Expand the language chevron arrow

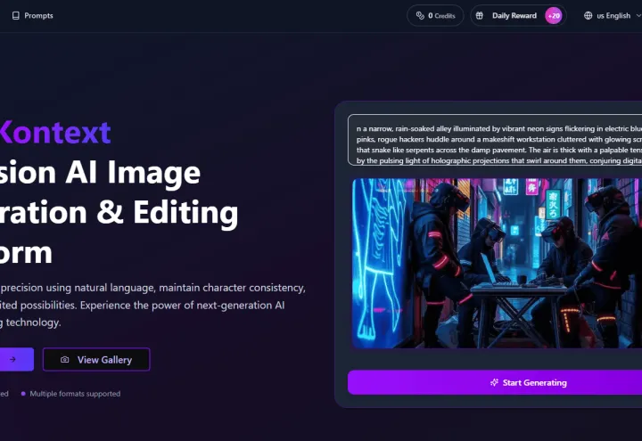638,15
